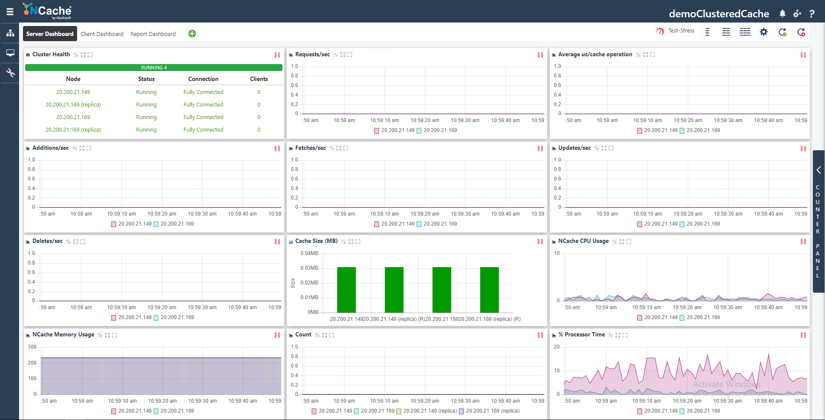Open monitor view in left sidebar
Screen dimensions: 825x420
click(10, 53)
